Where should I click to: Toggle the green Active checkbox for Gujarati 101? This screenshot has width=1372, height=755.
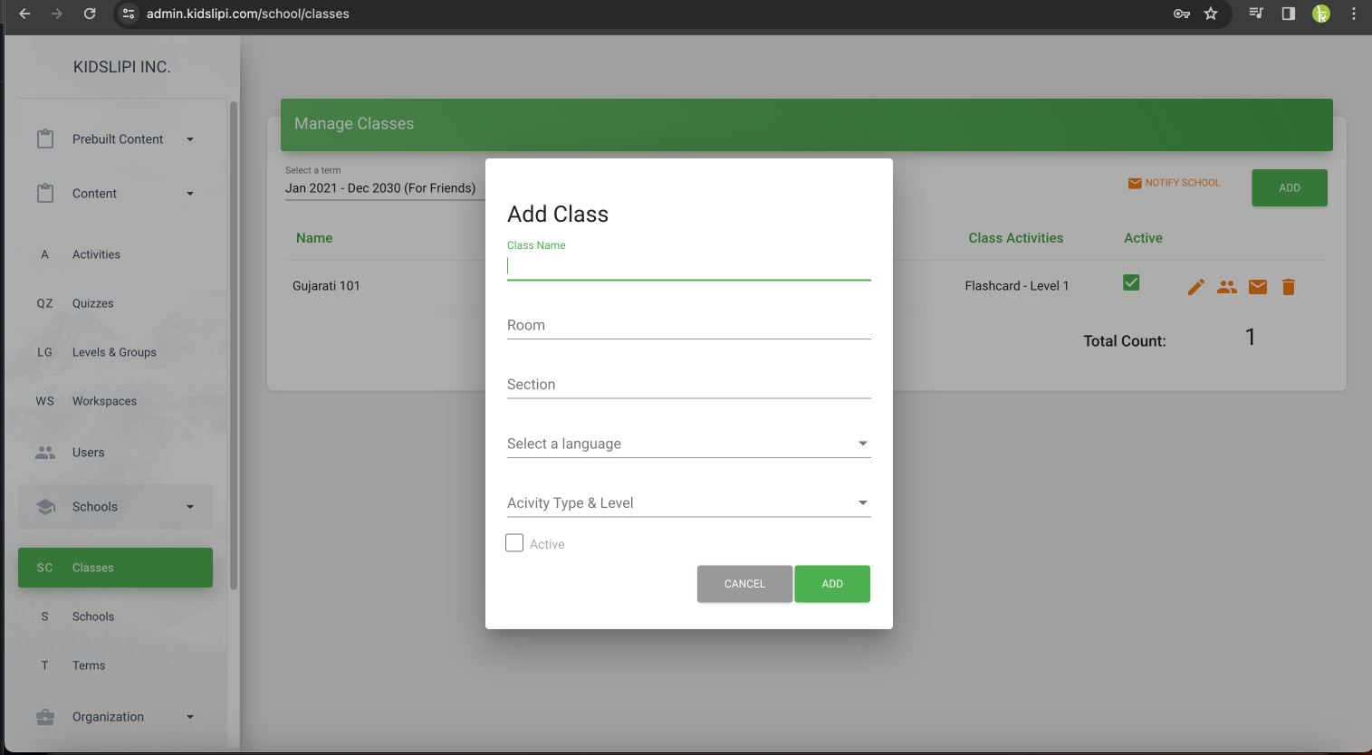click(x=1131, y=282)
